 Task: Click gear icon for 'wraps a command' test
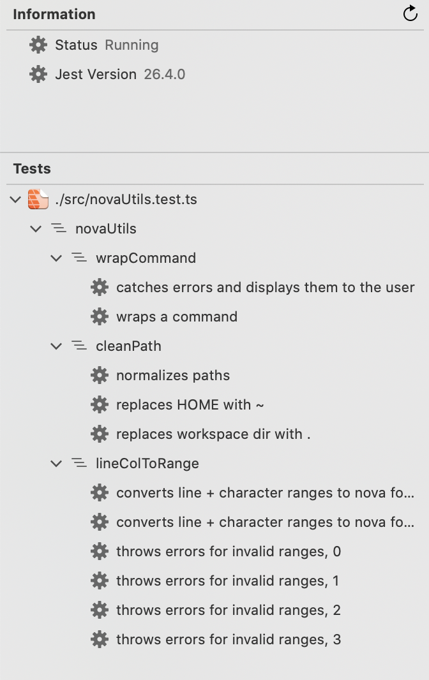pos(100,317)
